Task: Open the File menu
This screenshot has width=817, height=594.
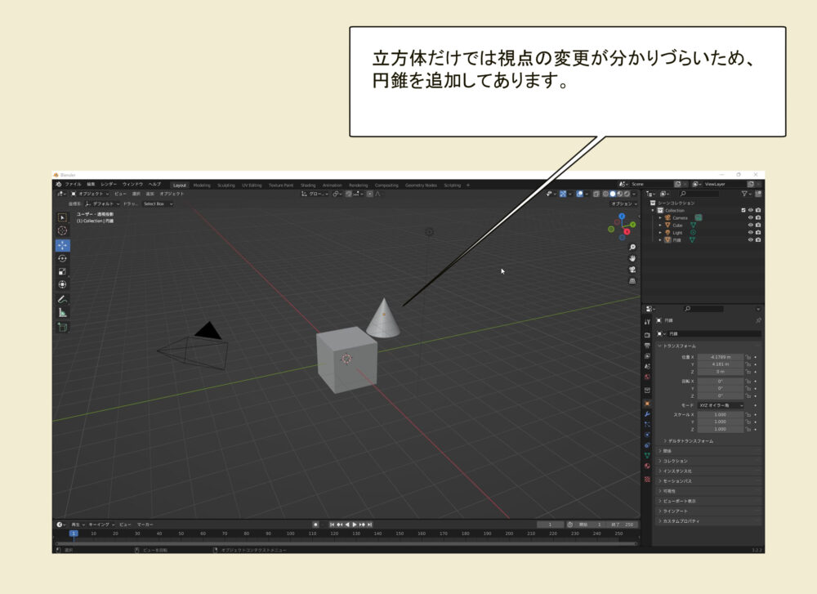Action: pyautogui.click(x=73, y=185)
